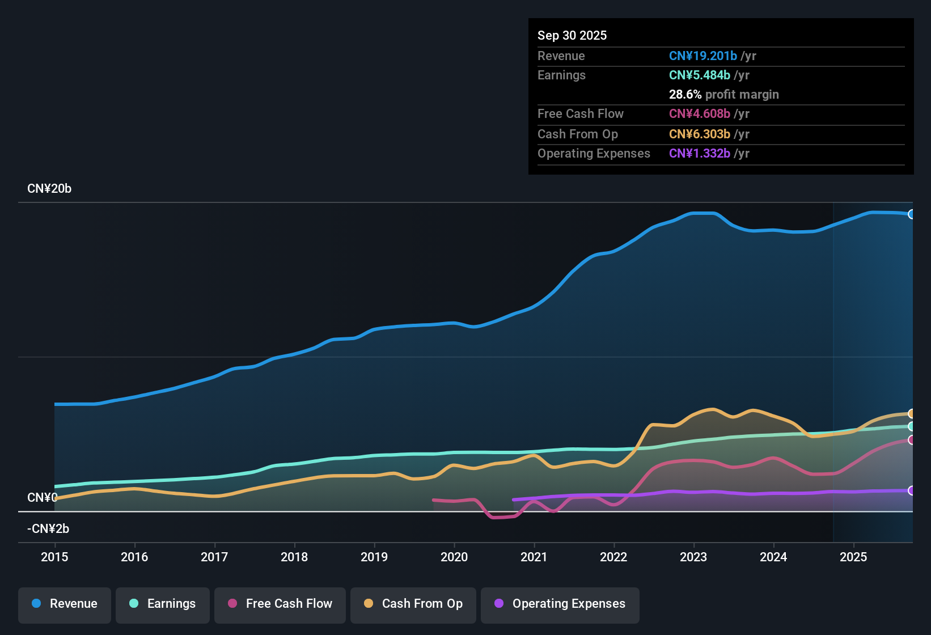Select the Cash From Op endpoint marker
The width and height of the screenshot is (931, 635).
click(912, 413)
